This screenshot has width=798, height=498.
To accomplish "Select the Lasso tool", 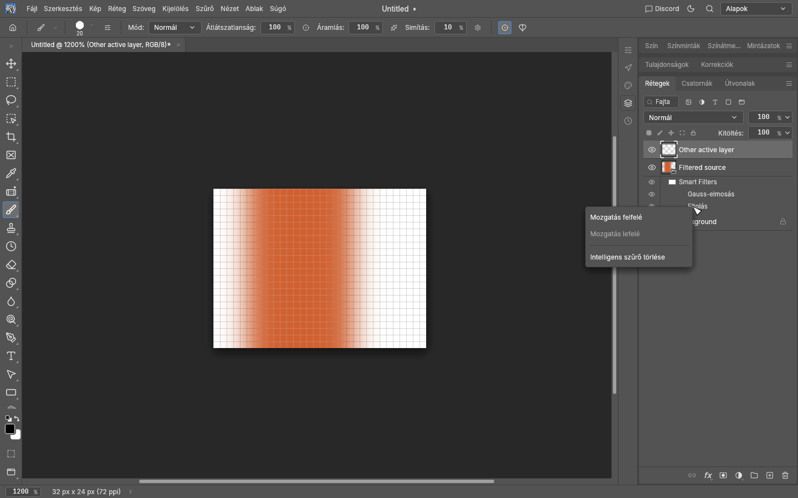I will [11, 100].
